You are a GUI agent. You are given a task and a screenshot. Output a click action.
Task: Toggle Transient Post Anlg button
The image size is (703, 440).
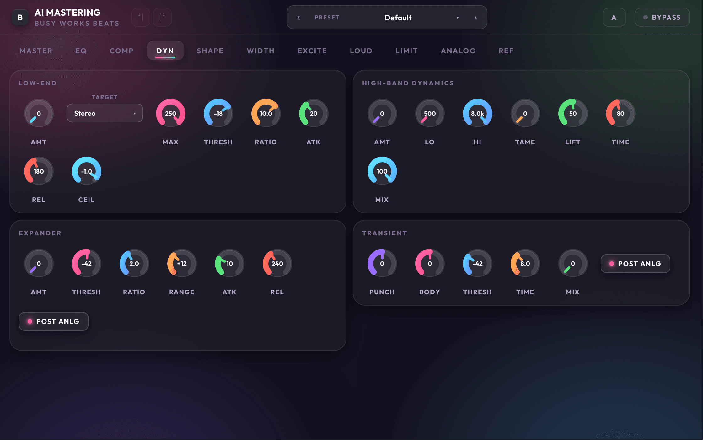point(636,264)
